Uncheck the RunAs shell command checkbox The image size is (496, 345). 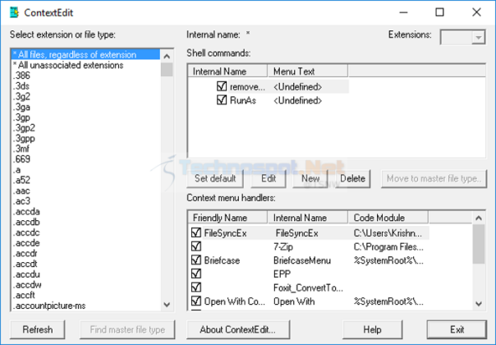[x=222, y=100]
